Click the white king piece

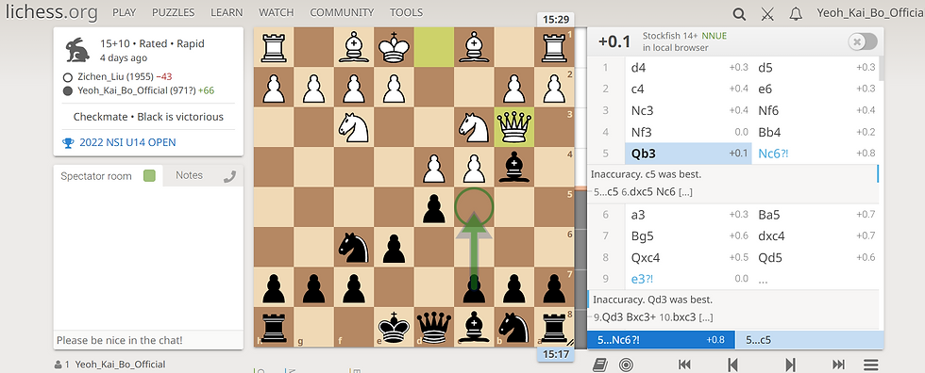tap(394, 47)
